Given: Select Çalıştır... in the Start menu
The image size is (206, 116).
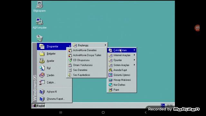Looking at the screenshot, I should point(54,82).
